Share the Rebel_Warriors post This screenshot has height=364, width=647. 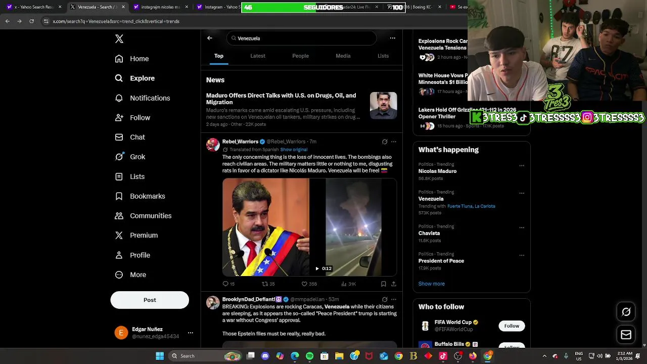coord(394,284)
